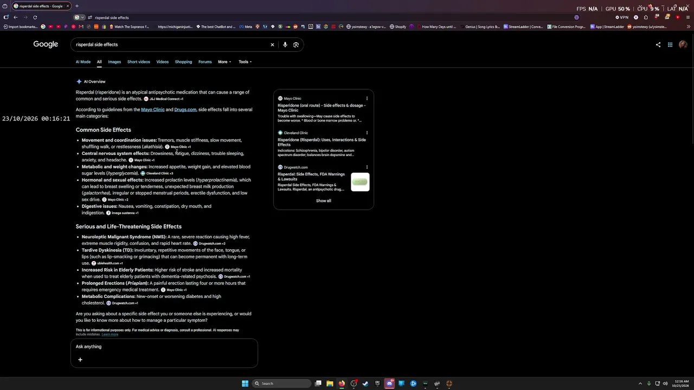Open the Drugs.com guidelines link

pyautogui.click(x=185, y=109)
